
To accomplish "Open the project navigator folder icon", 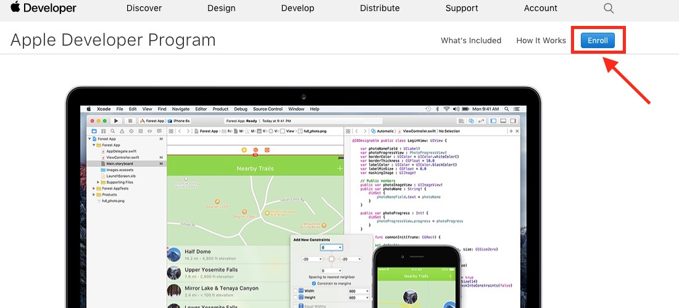I will (x=94, y=131).
